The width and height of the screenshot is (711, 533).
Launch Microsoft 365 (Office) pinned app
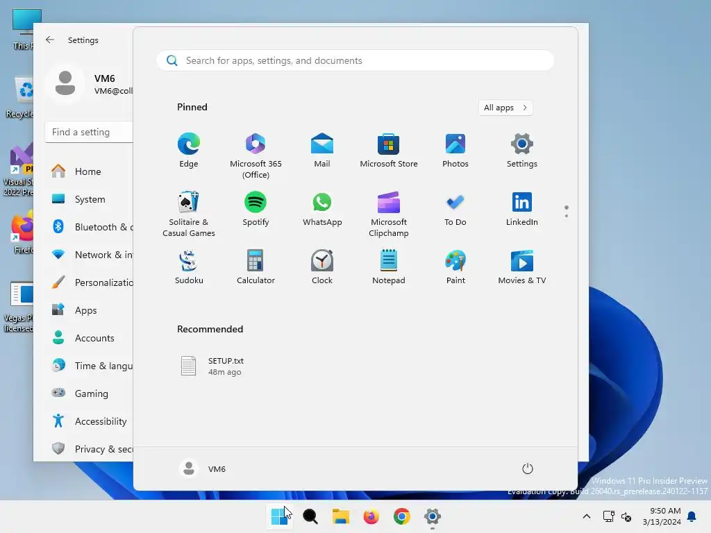pyautogui.click(x=256, y=156)
